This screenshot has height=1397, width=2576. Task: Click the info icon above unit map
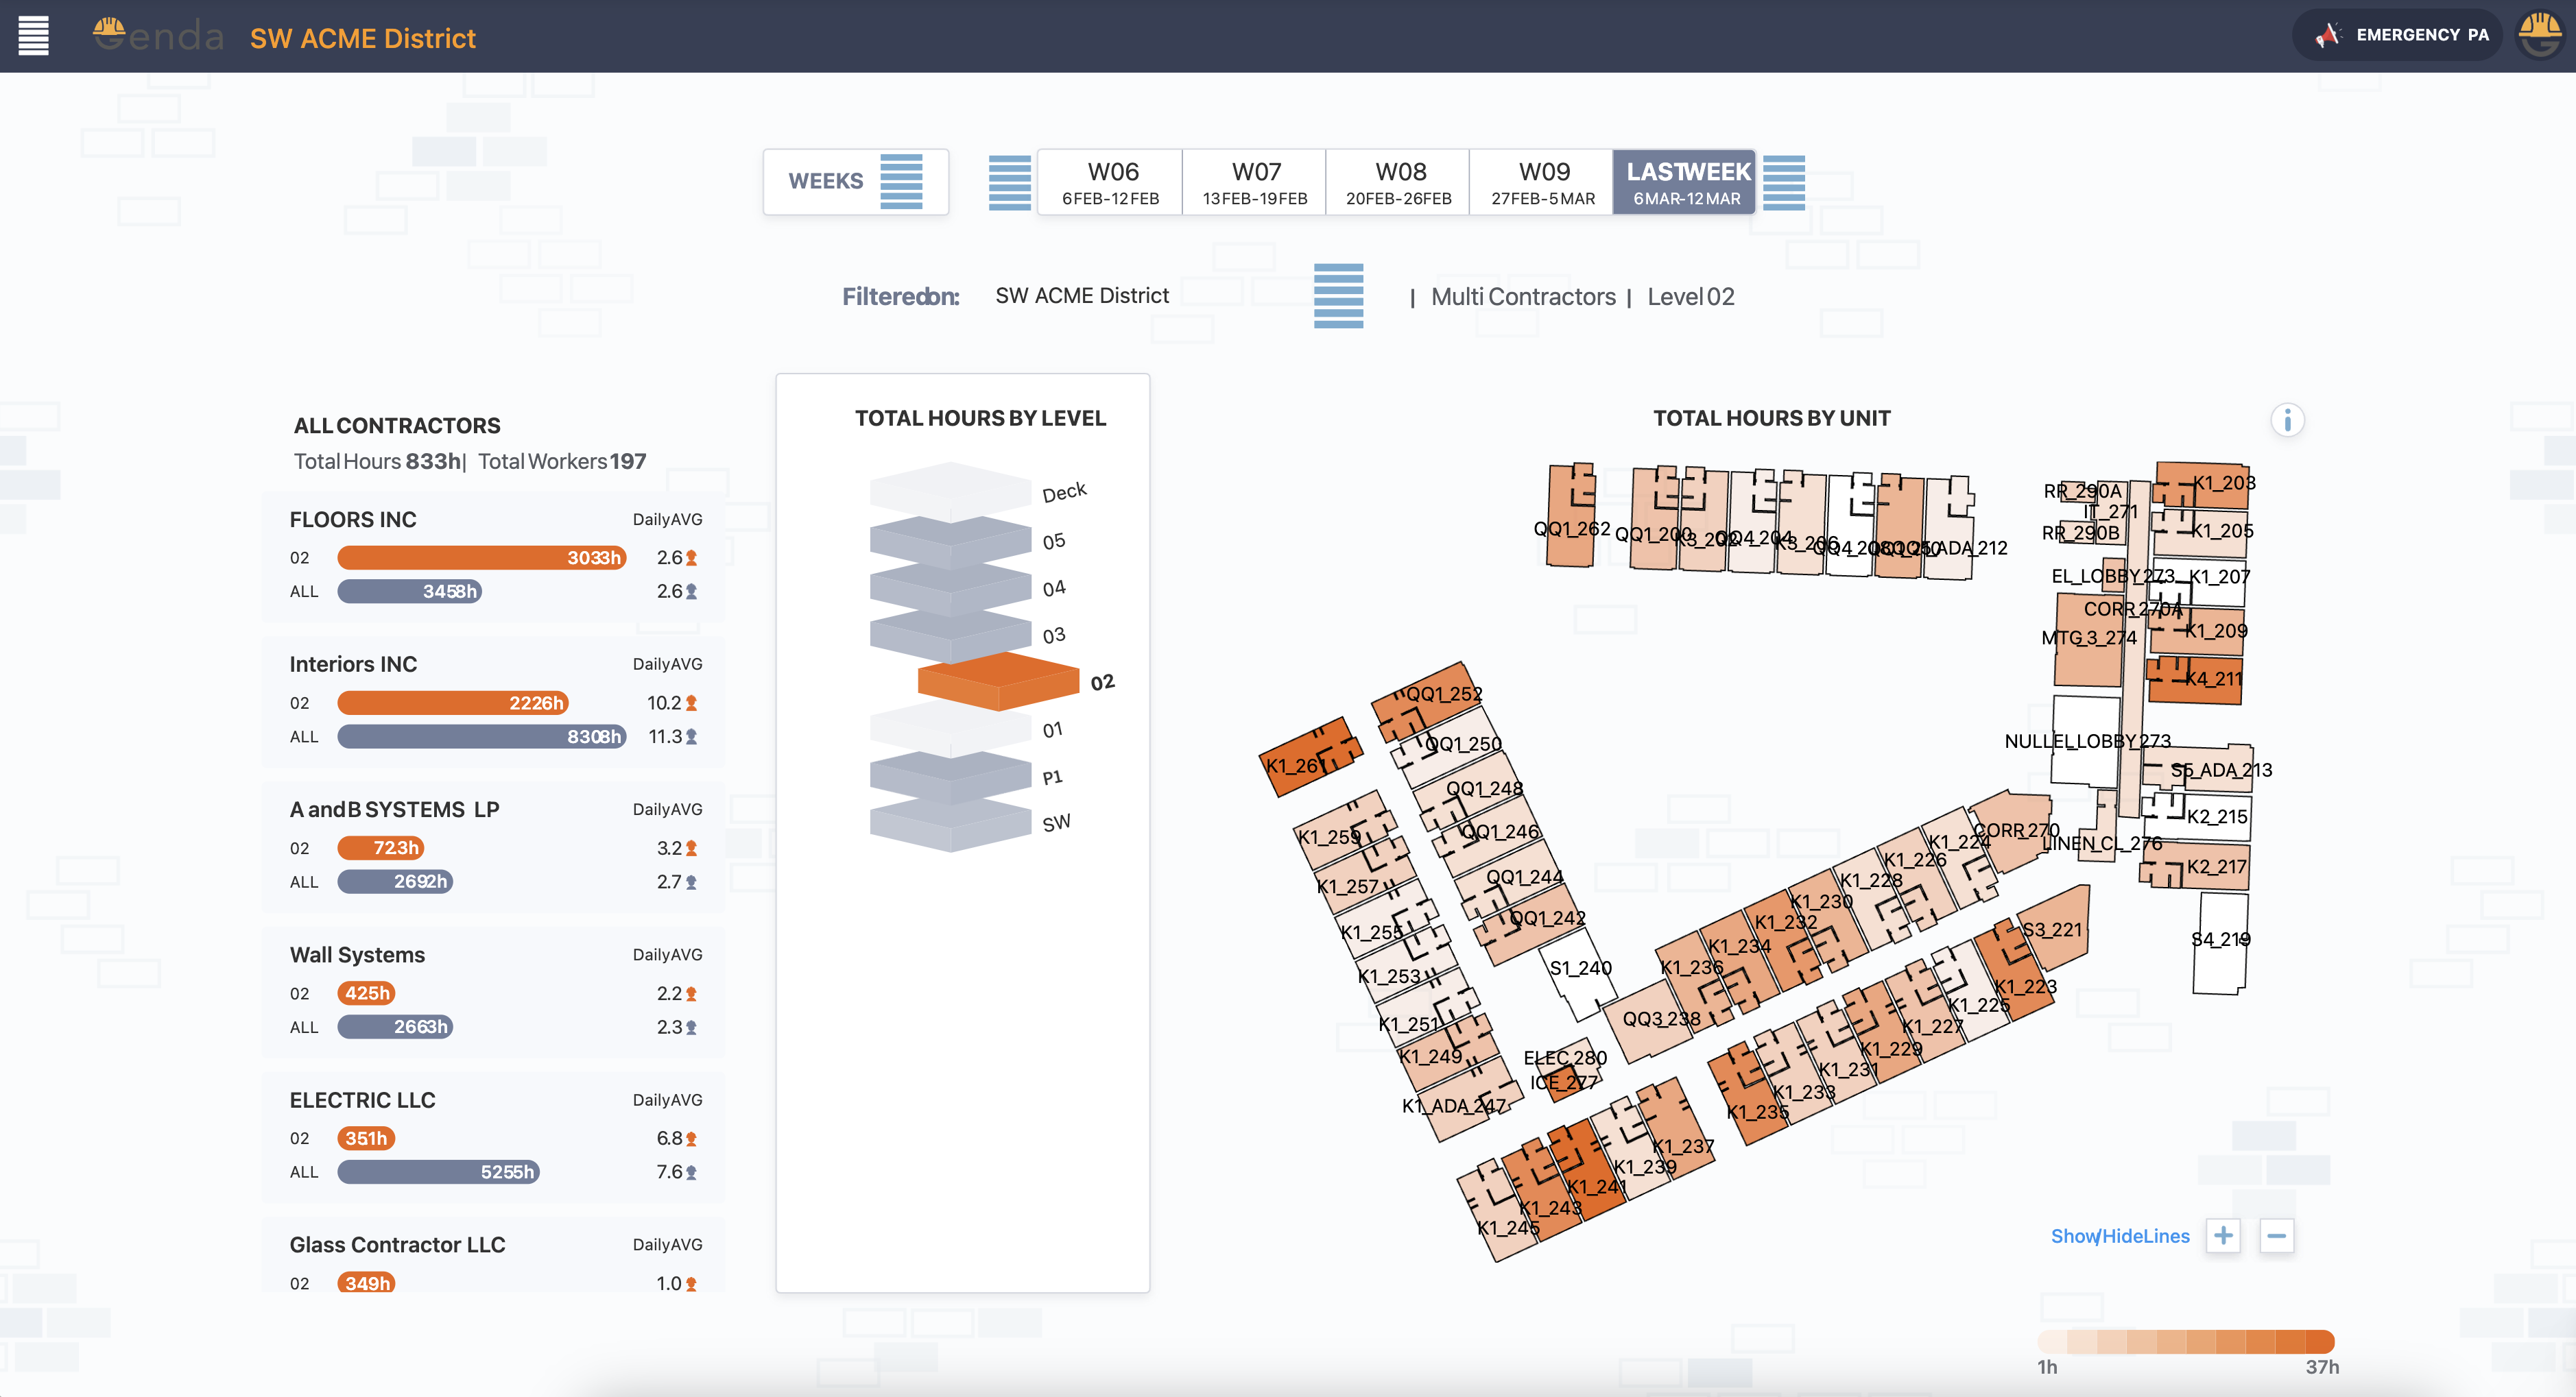2287,420
